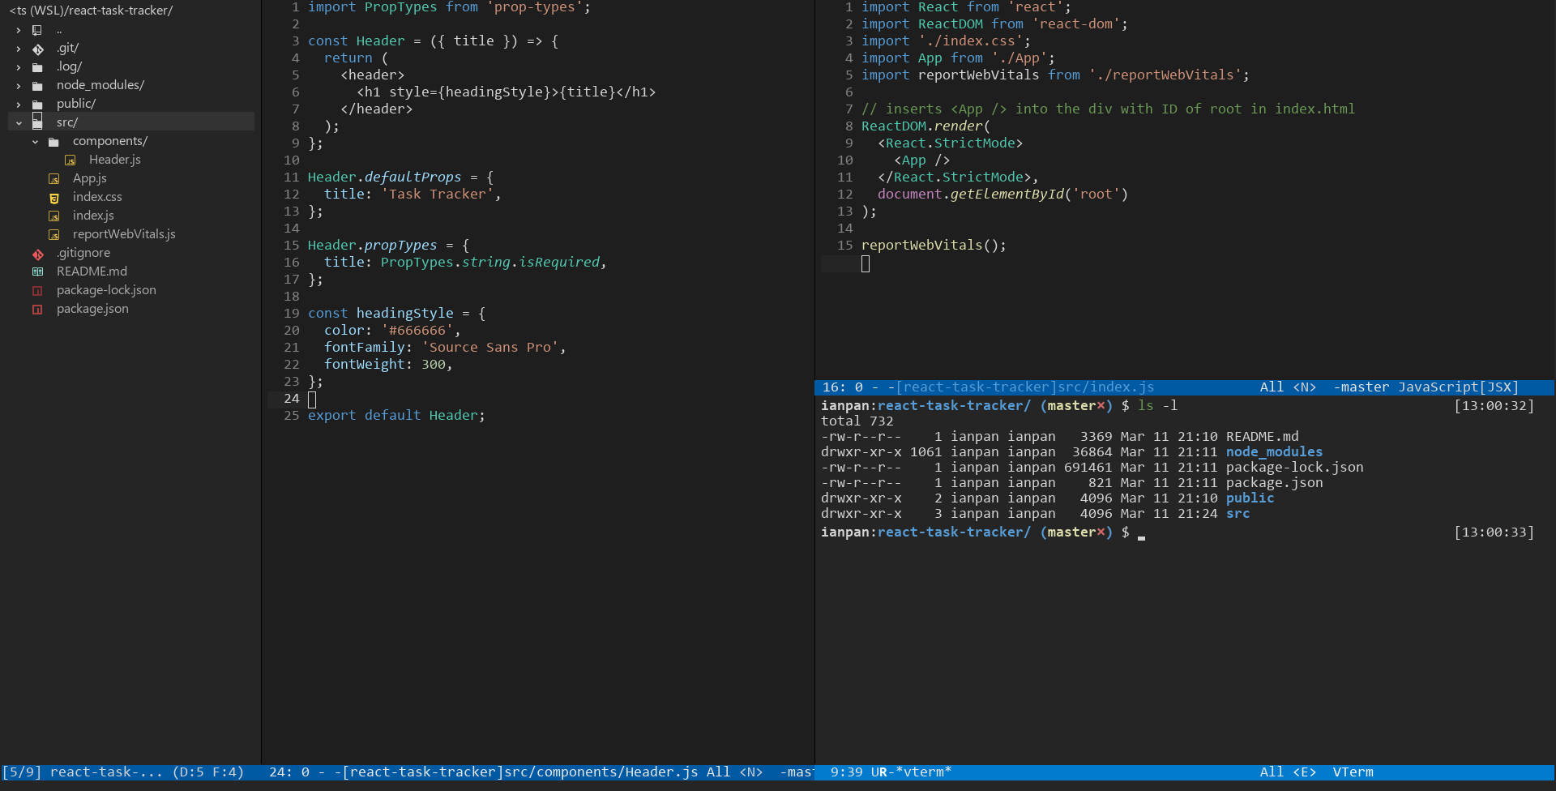Click the JS icon beside reportWebVitals.js

click(54, 235)
